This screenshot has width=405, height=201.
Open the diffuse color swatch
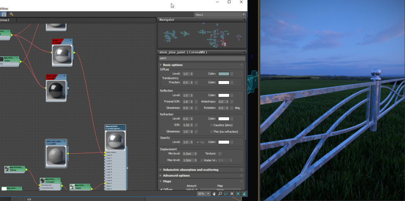[224, 74]
